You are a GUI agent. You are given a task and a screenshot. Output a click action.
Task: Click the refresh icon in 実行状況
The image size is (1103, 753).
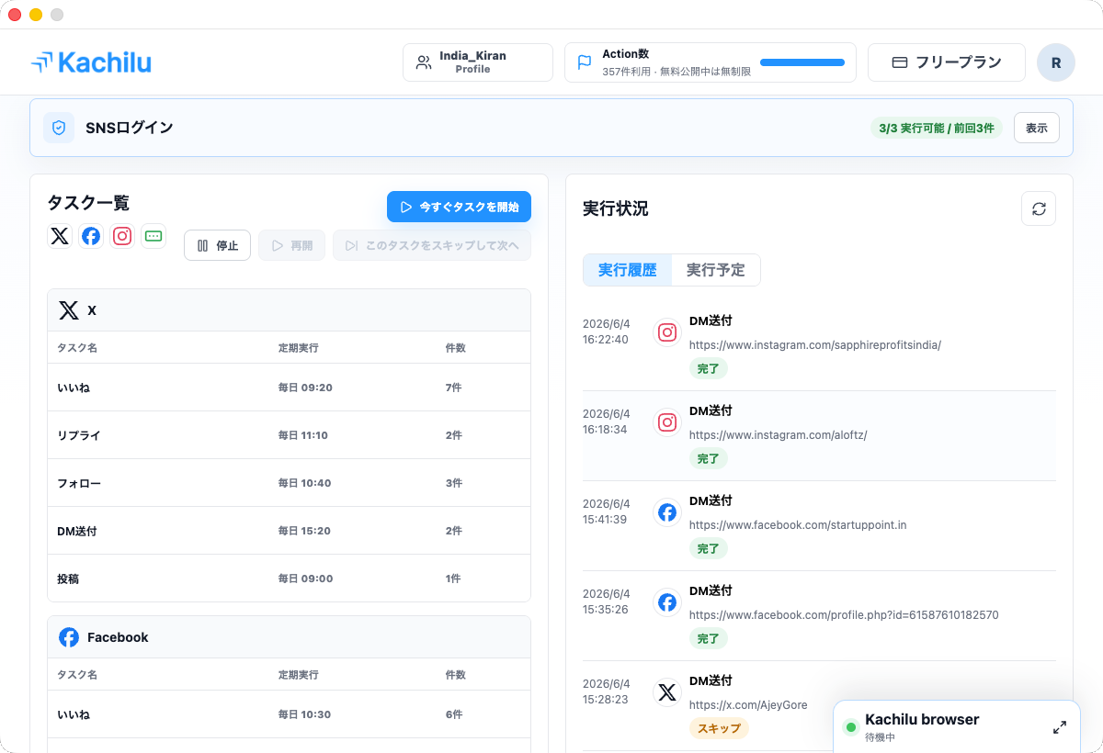[1039, 208]
